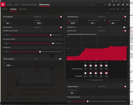This screenshot has height=105, width=133.
Task: Open the three-dot more options menu
Action: coord(127,9)
